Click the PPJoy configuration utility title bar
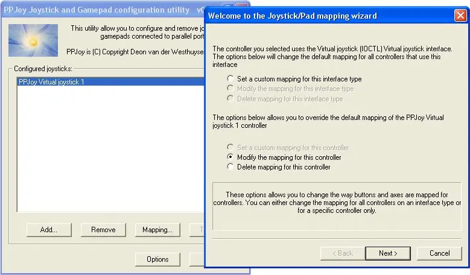This screenshot has width=470, height=275. [103, 10]
